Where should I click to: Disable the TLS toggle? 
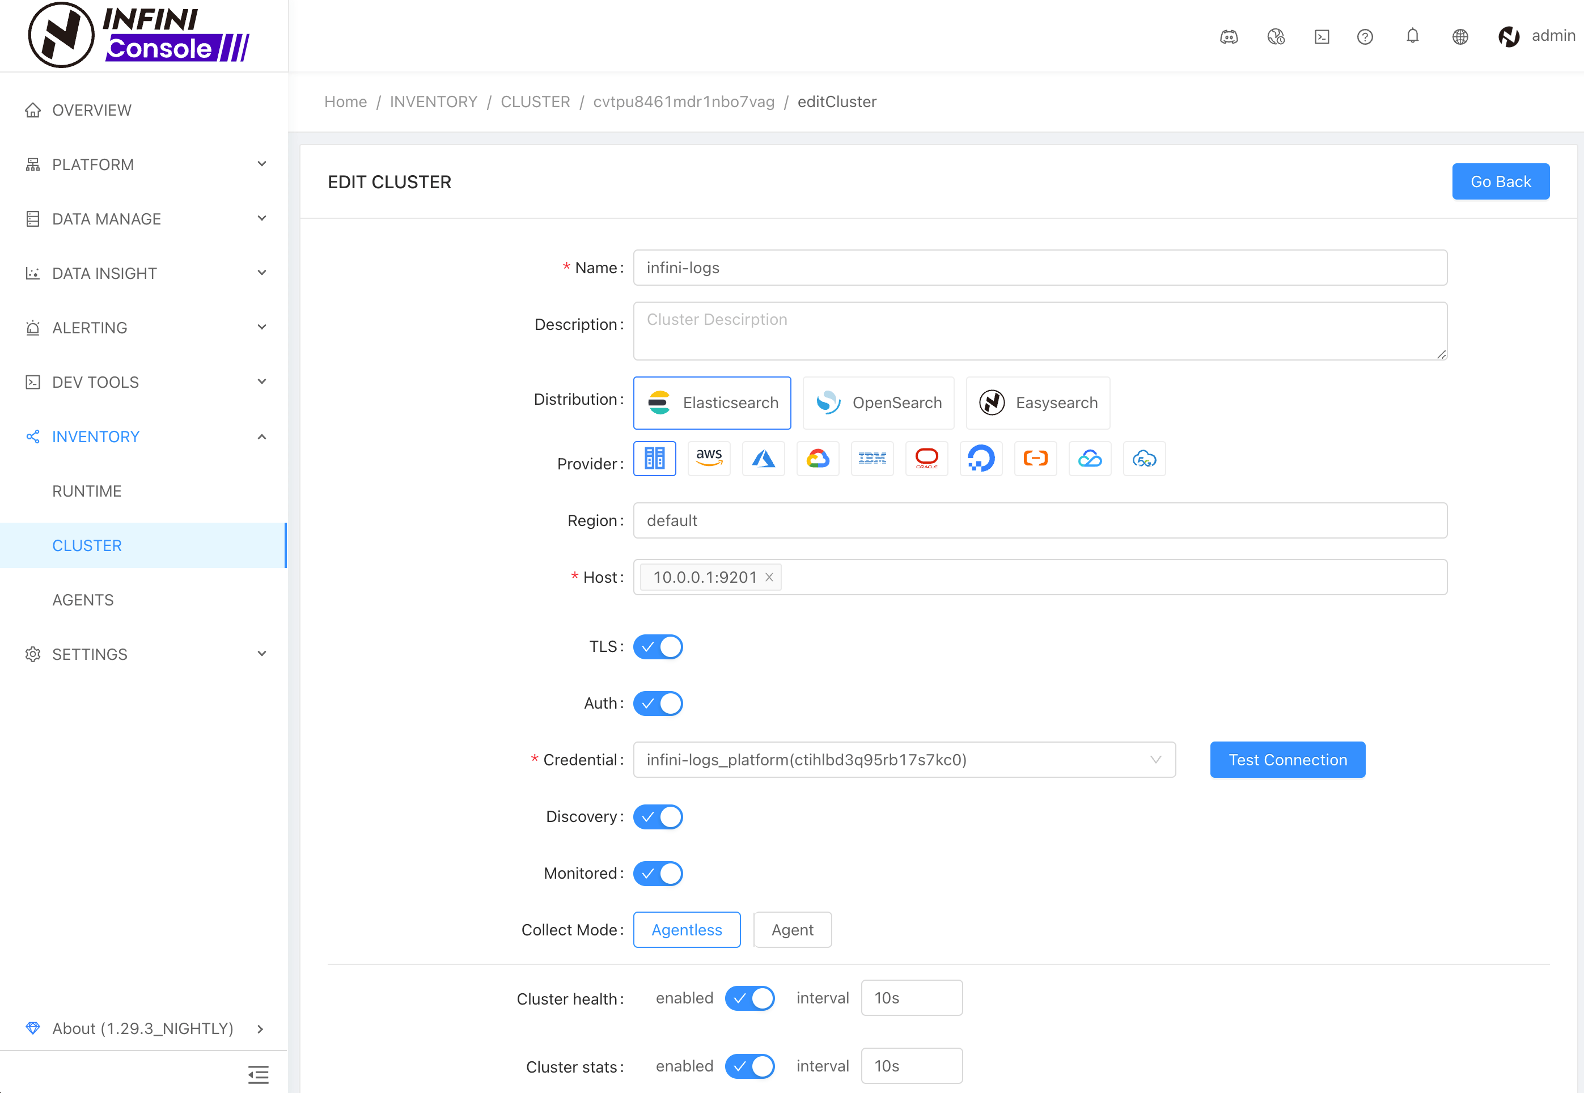[658, 646]
